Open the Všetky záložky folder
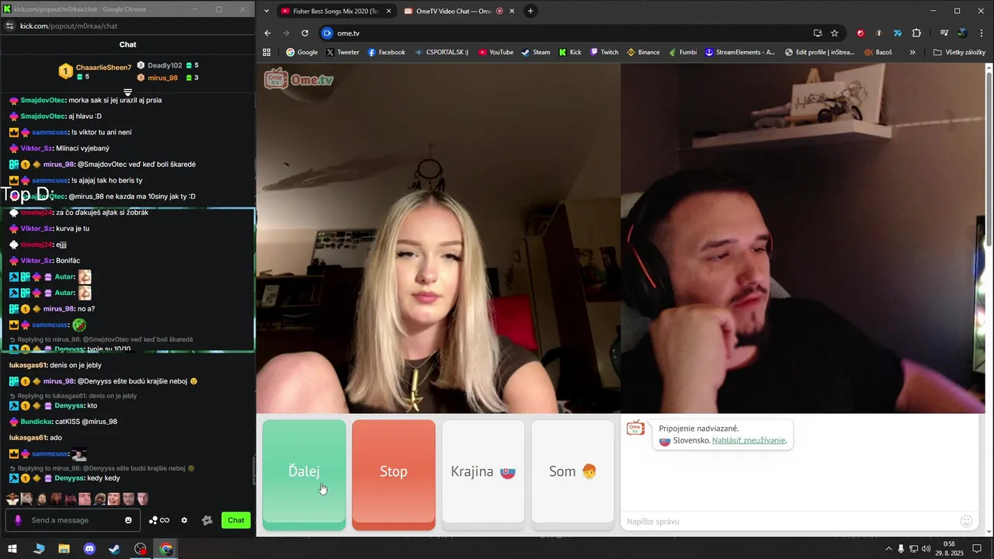 pyautogui.click(x=959, y=52)
